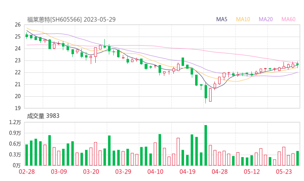Viewport: 304px width, 181px height.
Task: Click the stock title 福莱蒽特[SH605566]
Action: click(x=55, y=19)
